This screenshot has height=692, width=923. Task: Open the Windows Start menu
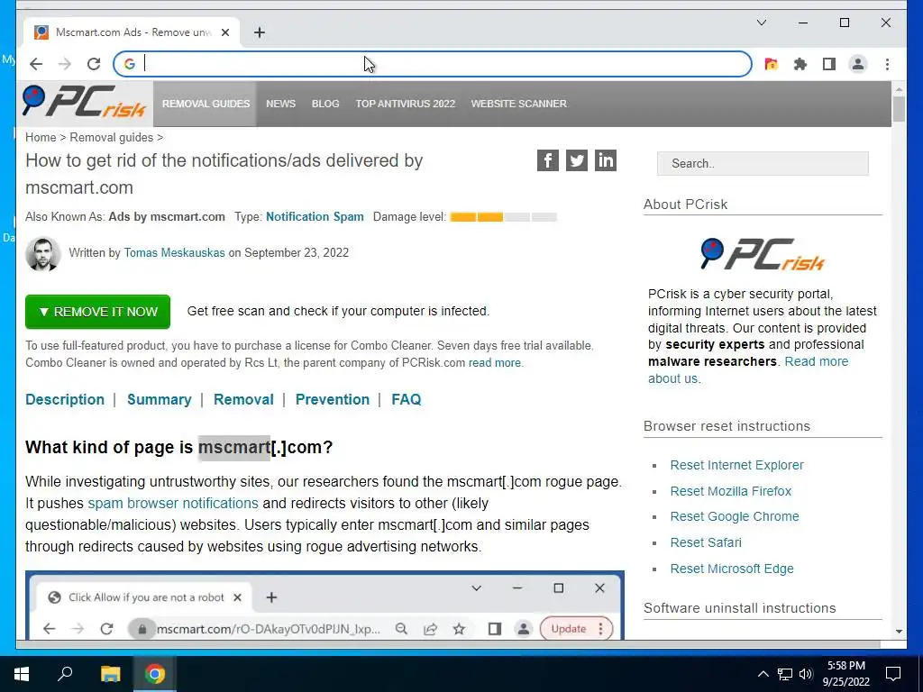pyautogui.click(x=22, y=674)
